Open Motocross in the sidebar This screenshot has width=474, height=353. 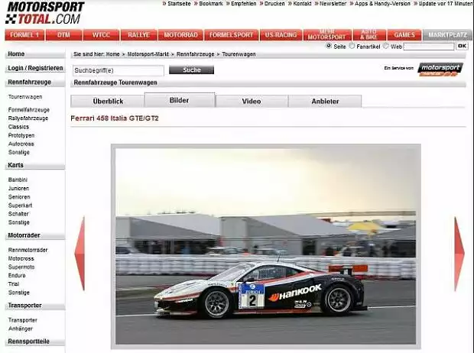coord(21,258)
